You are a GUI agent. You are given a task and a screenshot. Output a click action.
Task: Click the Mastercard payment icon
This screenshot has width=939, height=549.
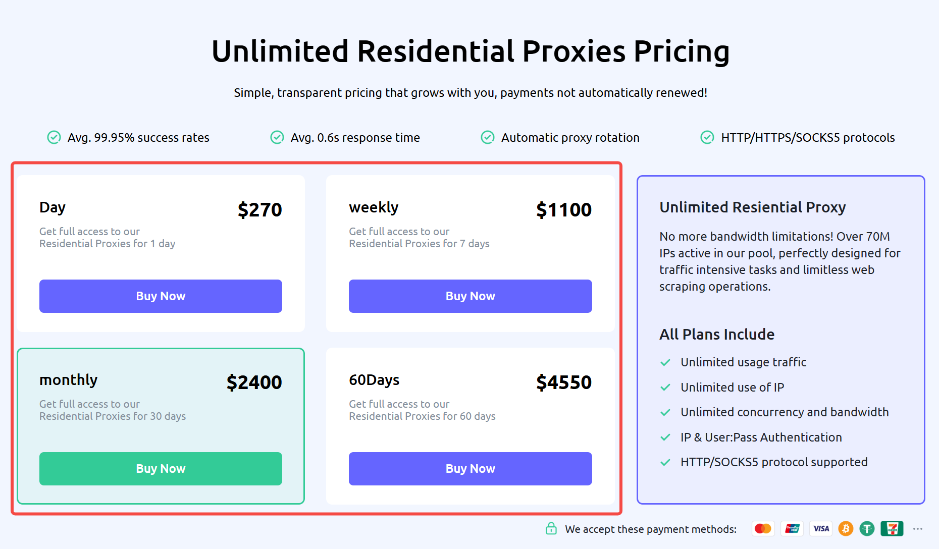tap(763, 528)
